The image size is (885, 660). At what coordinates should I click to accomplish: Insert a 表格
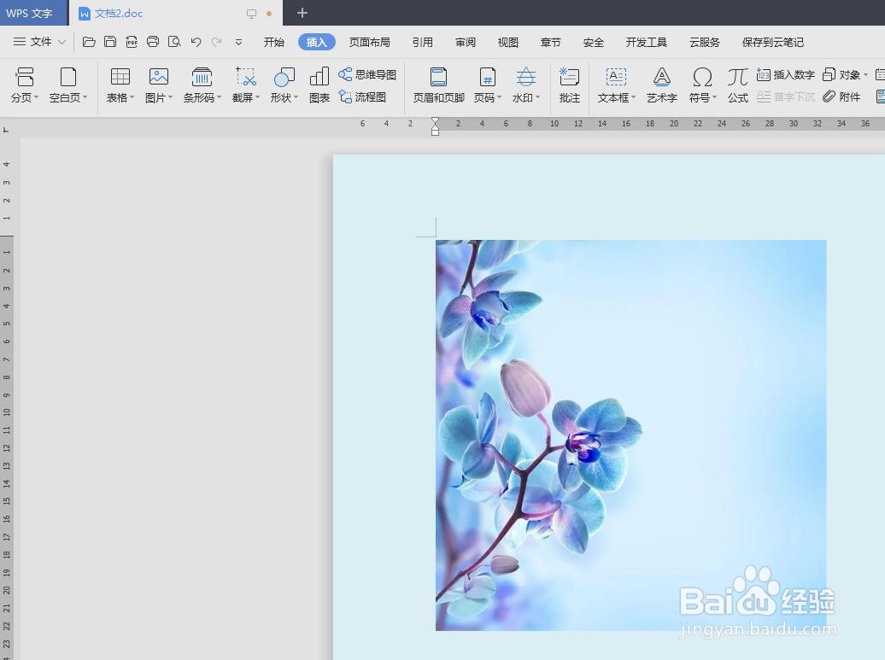pos(120,85)
